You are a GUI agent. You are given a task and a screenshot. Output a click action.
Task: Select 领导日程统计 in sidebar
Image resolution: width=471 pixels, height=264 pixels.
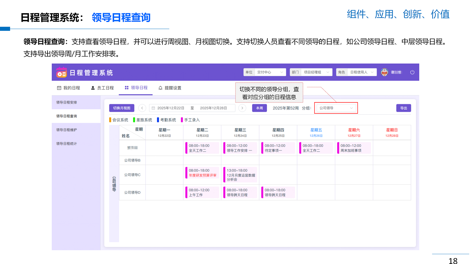click(67, 144)
